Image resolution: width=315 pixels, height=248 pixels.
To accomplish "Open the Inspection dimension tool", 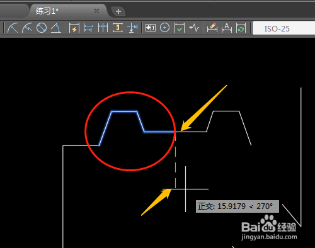I will pos(180,28).
